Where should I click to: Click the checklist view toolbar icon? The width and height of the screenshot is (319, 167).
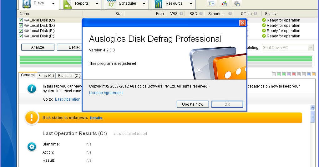point(212,3)
